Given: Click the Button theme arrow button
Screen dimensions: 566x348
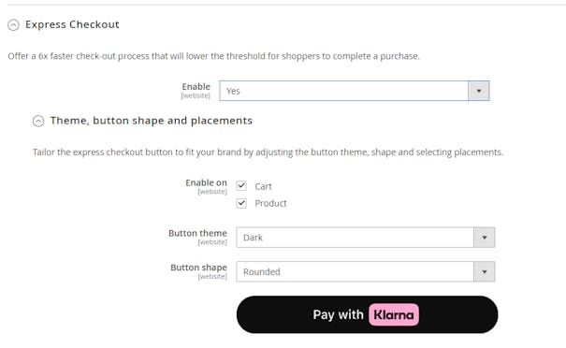Looking at the screenshot, I should pos(484,238).
